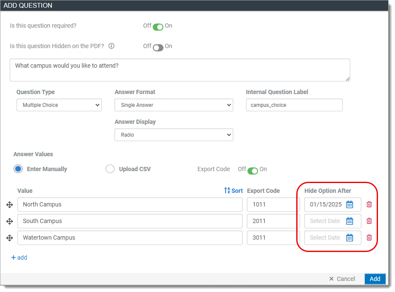Click the Cancel button
This screenshot has width=395, height=292.
click(x=342, y=279)
